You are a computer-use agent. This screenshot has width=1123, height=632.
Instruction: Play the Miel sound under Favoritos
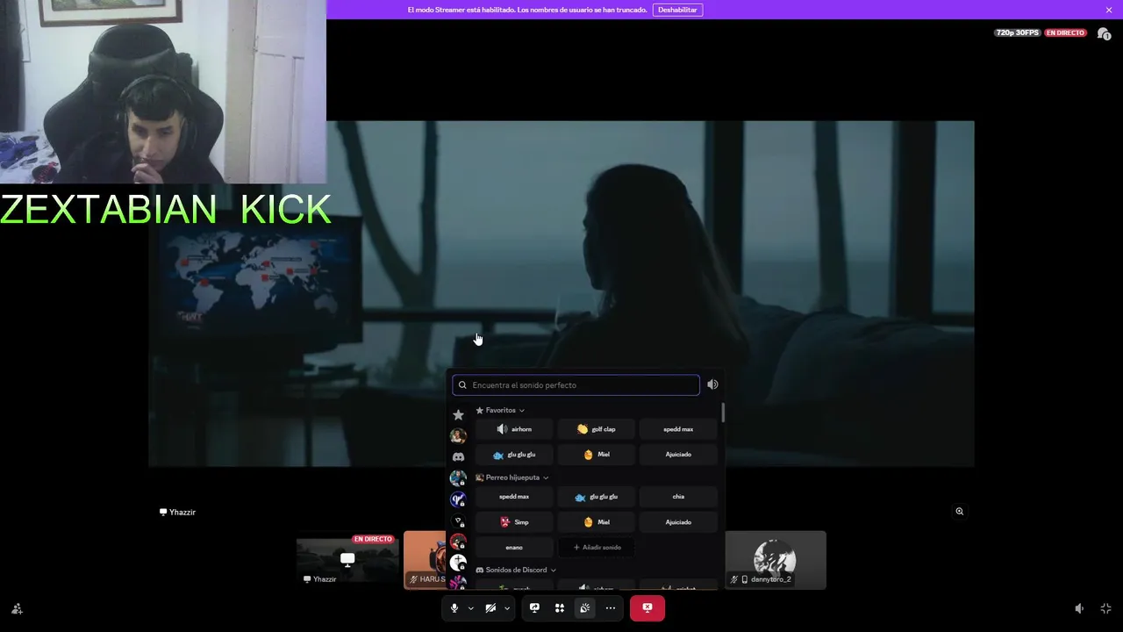[x=597, y=455]
